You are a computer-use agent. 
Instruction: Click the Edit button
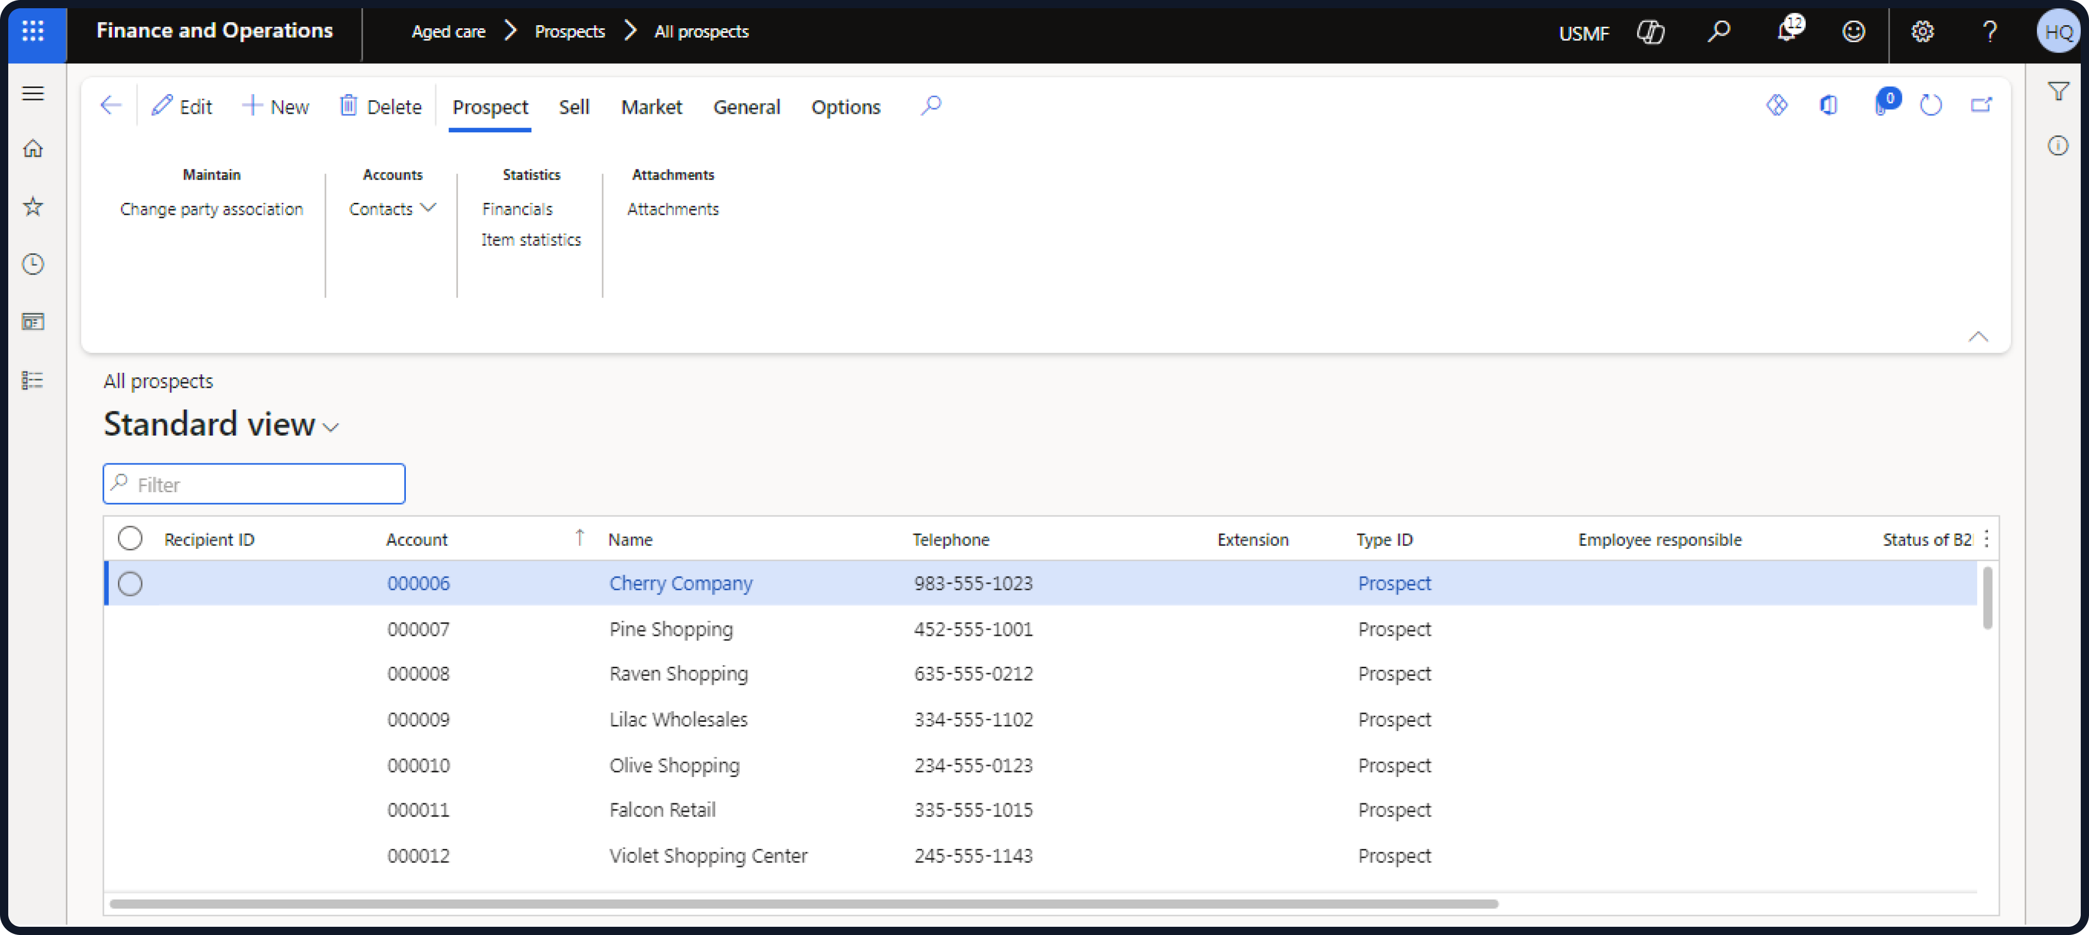182,106
